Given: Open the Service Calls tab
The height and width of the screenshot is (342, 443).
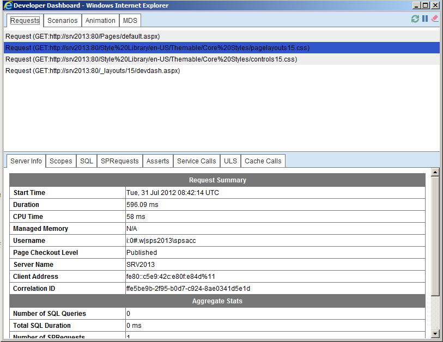Looking at the screenshot, I should pos(196,161).
